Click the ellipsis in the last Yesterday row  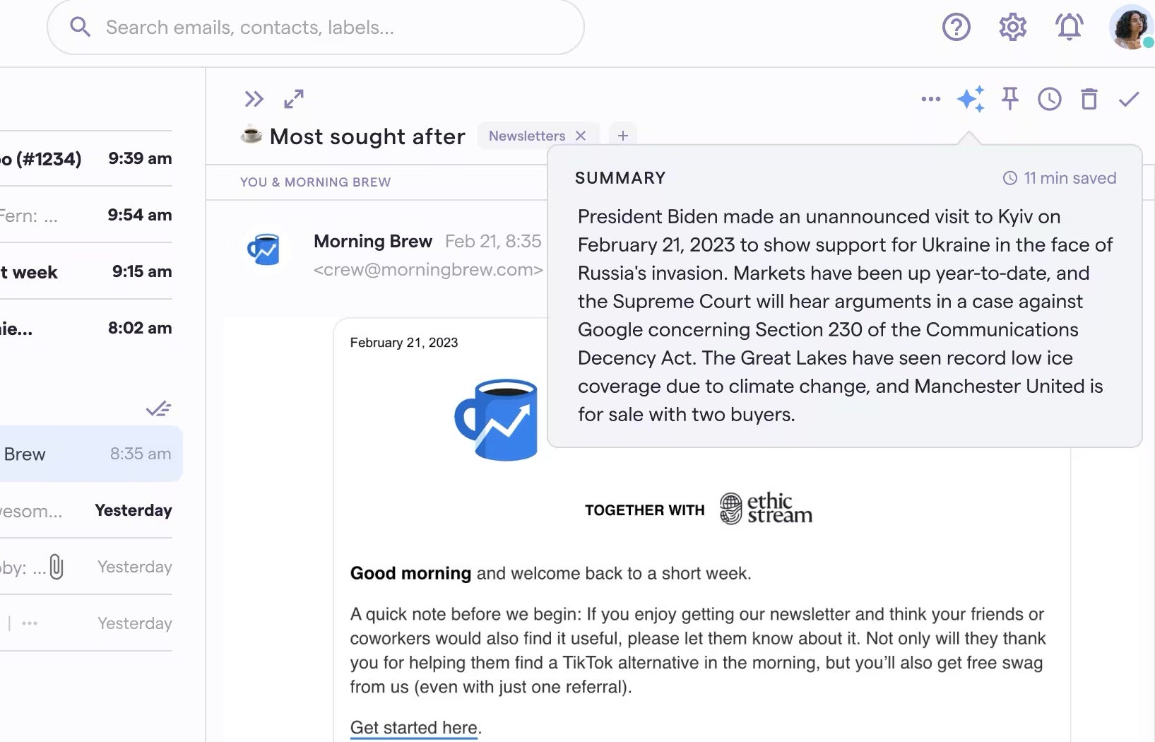tap(30, 623)
